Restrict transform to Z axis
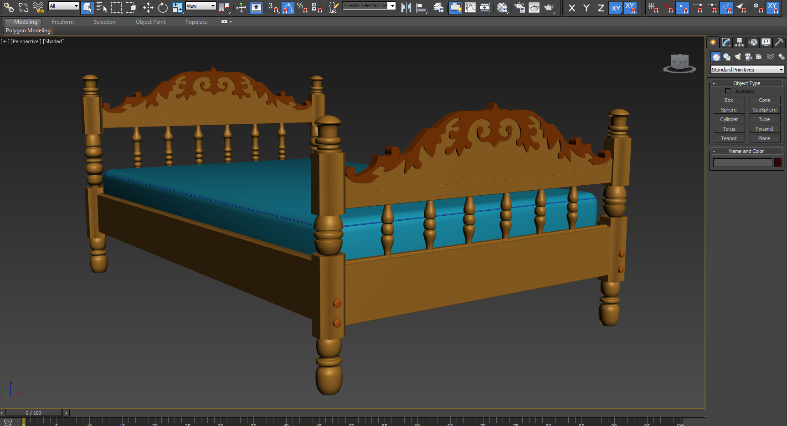Viewport: 787px width, 426px height. click(601, 8)
